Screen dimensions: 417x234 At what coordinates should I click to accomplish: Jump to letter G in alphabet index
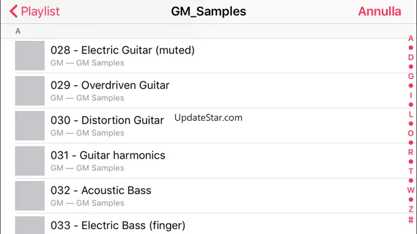point(411,76)
